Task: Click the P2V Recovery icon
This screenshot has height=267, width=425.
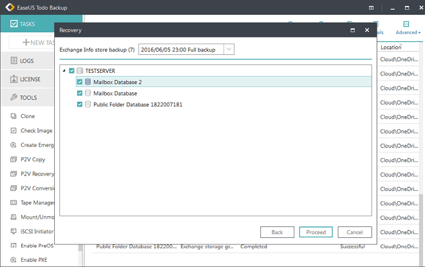Action: pyautogui.click(x=14, y=173)
